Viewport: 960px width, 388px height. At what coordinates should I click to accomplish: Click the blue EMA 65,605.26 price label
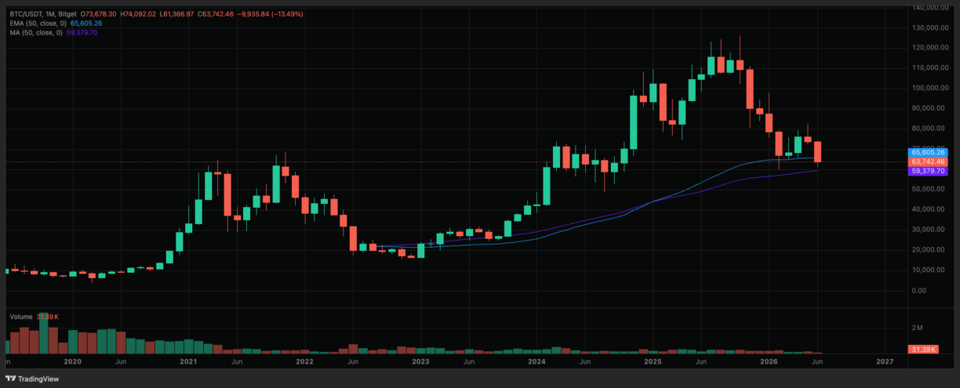[928, 152]
